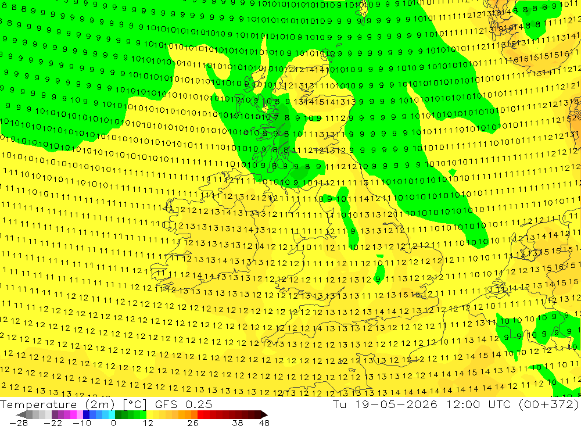Click the '-22' legend scale label
581x426 pixels.
tap(53, 423)
